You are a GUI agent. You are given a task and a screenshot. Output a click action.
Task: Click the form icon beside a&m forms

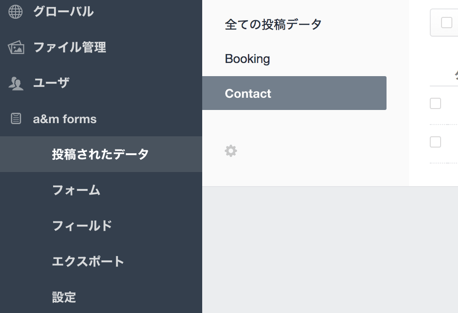(x=16, y=119)
